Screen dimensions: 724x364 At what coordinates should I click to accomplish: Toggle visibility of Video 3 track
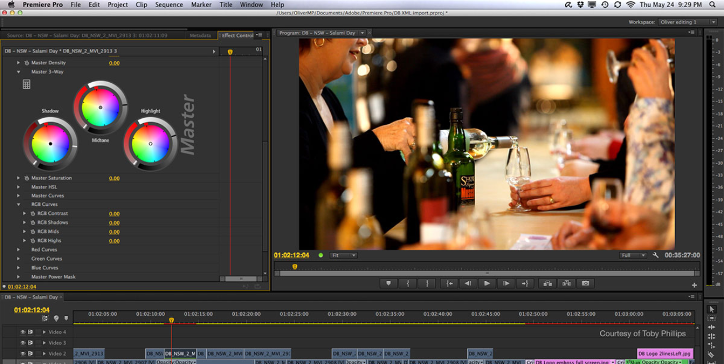coord(23,343)
